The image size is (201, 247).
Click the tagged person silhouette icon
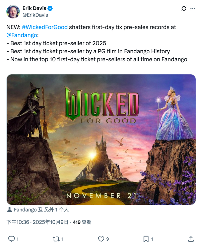(10, 210)
